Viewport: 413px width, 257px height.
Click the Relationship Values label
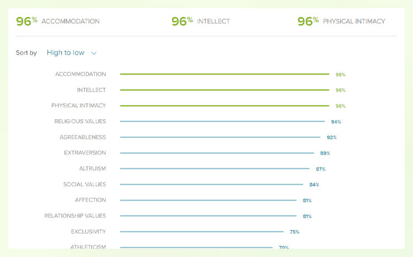[75, 216]
